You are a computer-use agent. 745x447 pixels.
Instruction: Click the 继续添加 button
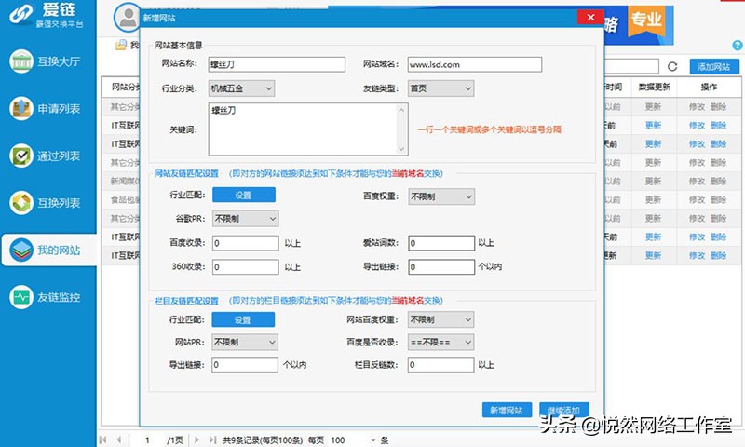564,411
